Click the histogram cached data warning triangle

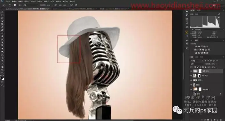[x=219, y=17]
